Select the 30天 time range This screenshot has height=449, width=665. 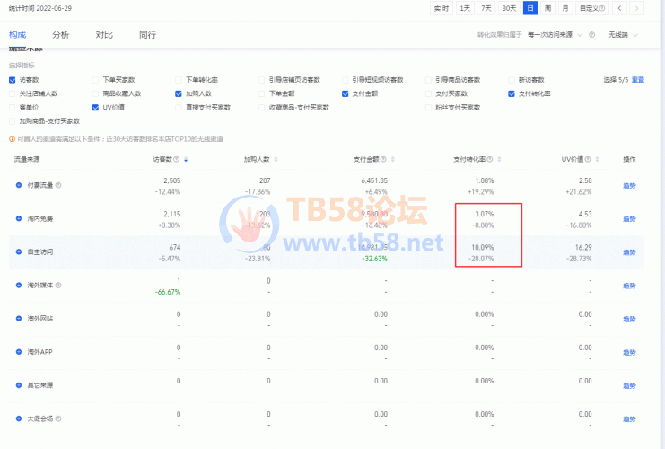[510, 8]
